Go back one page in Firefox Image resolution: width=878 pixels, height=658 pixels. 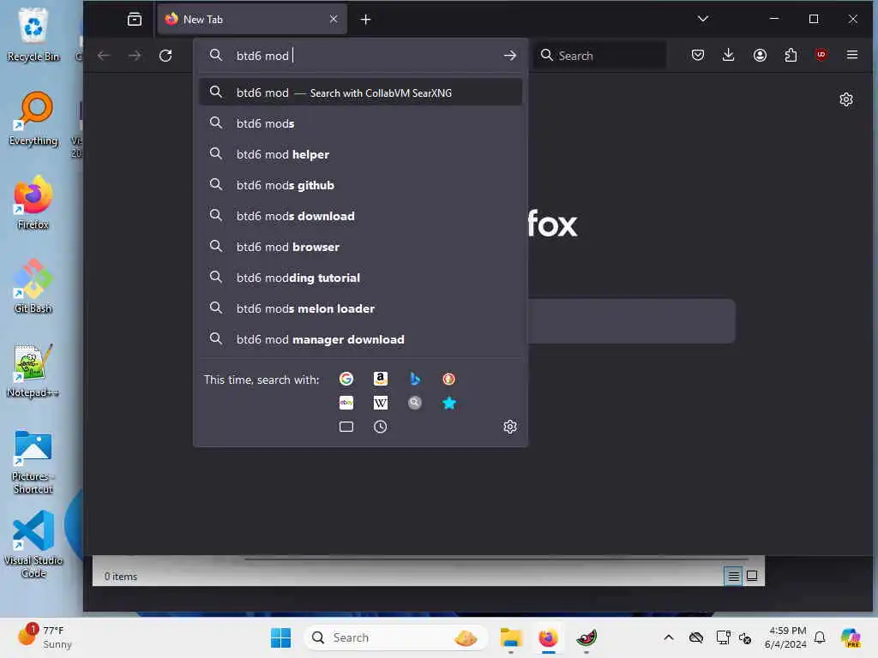104,56
